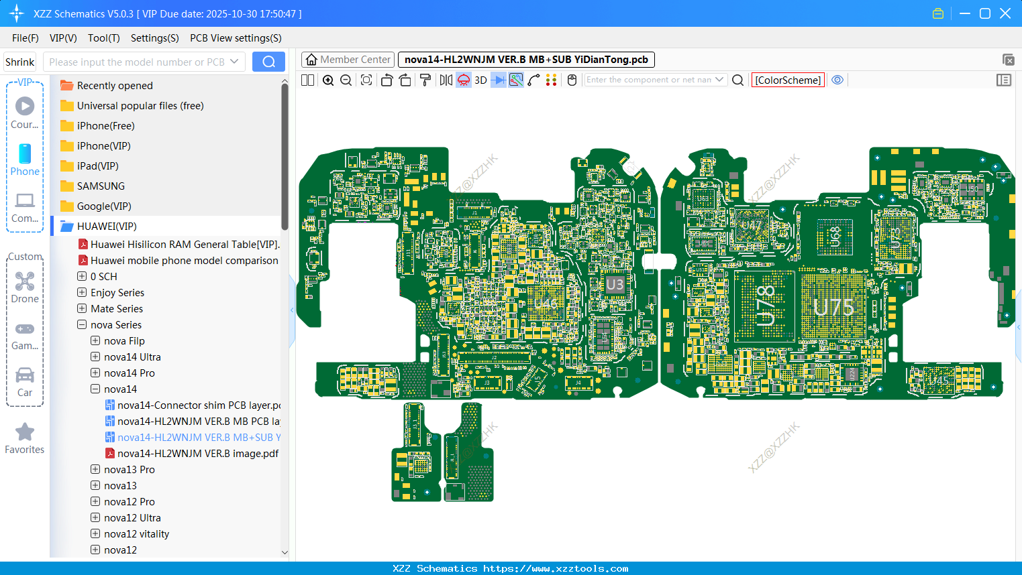The height and width of the screenshot is (575, 1022).
Task: Toggle the 3D view mode
Action: click(x=480, y=80)
